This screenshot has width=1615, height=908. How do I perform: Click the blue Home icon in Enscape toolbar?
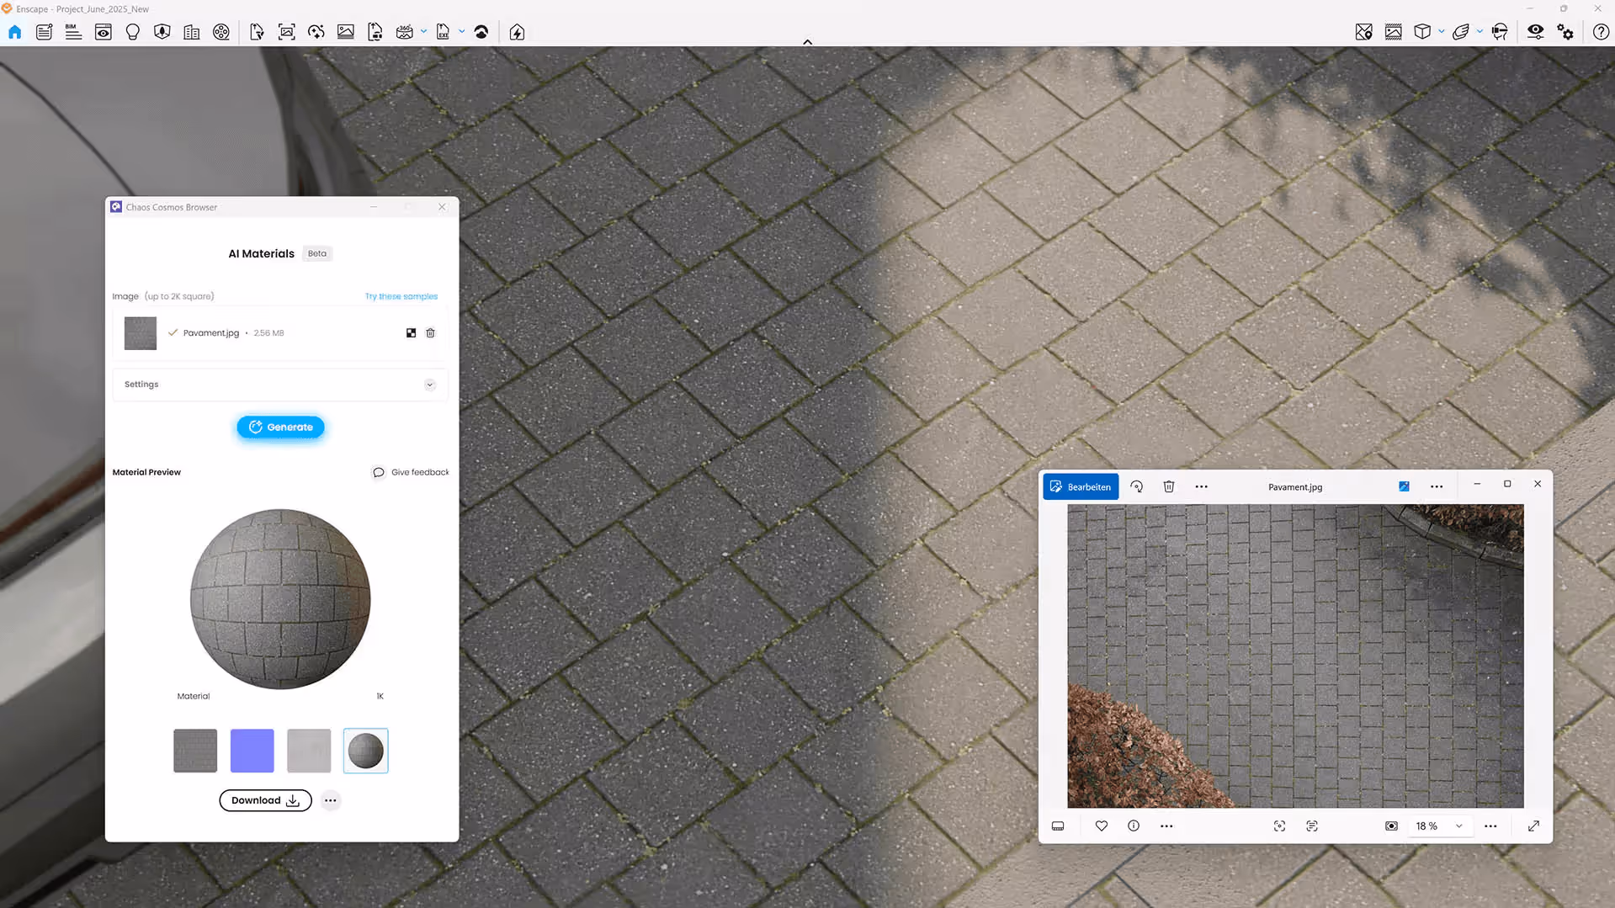(14, 32)
